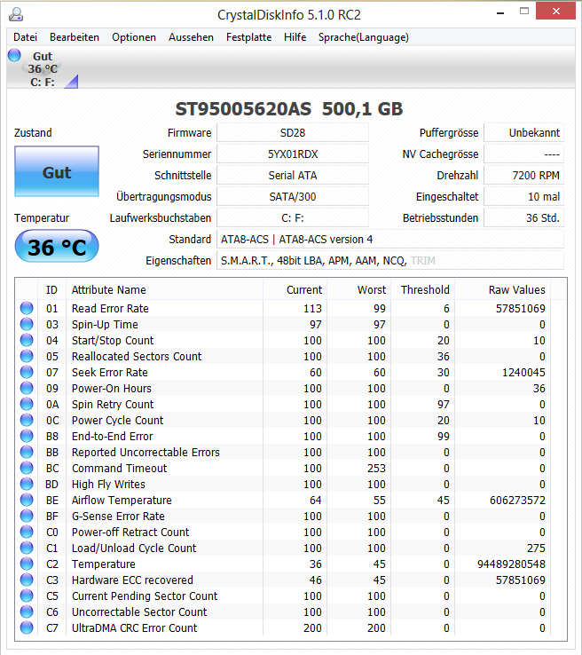Screen dimensions: 582x655
Task: Click the 36 °C temperature button
Action: [x=57, y=247]
